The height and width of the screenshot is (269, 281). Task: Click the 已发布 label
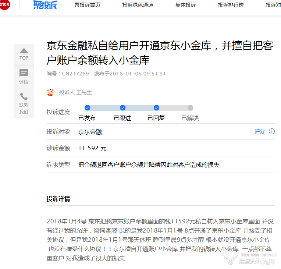[87, 118]
